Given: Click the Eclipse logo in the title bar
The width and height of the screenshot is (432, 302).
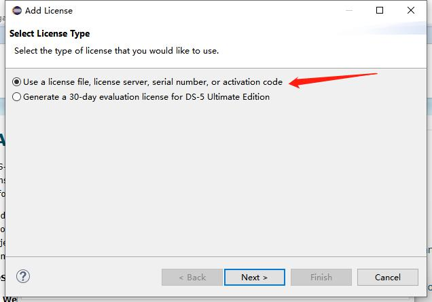Looking at the screenshot, I should (16, 10).
